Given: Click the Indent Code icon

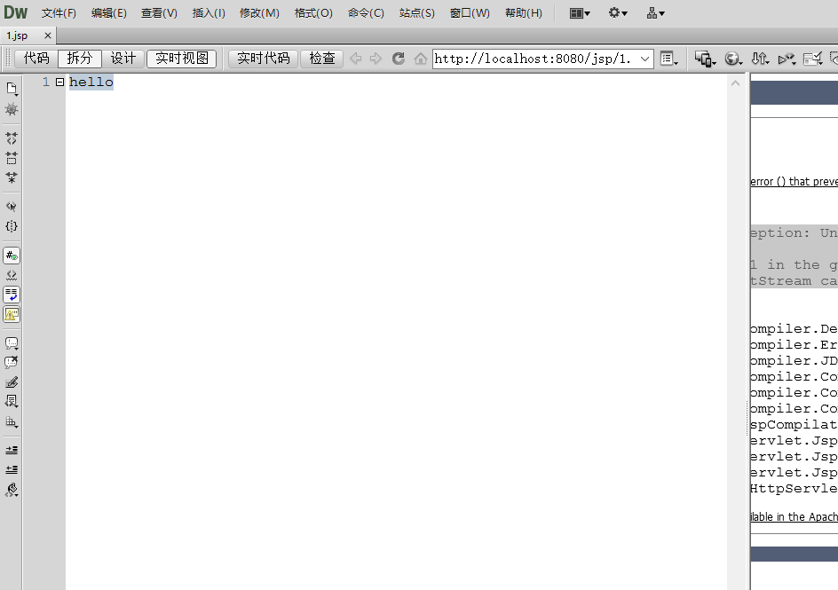Looking at the screenshot, I should (x=12, y=450).
